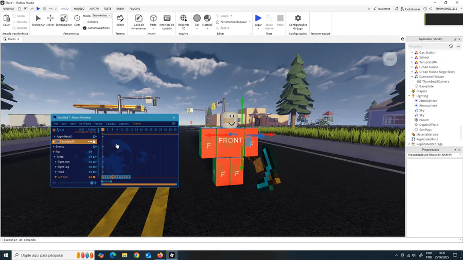Screen dimensions: 463x260
Task: Insert a Parte from the ribbon
Action: click(153, 21)
